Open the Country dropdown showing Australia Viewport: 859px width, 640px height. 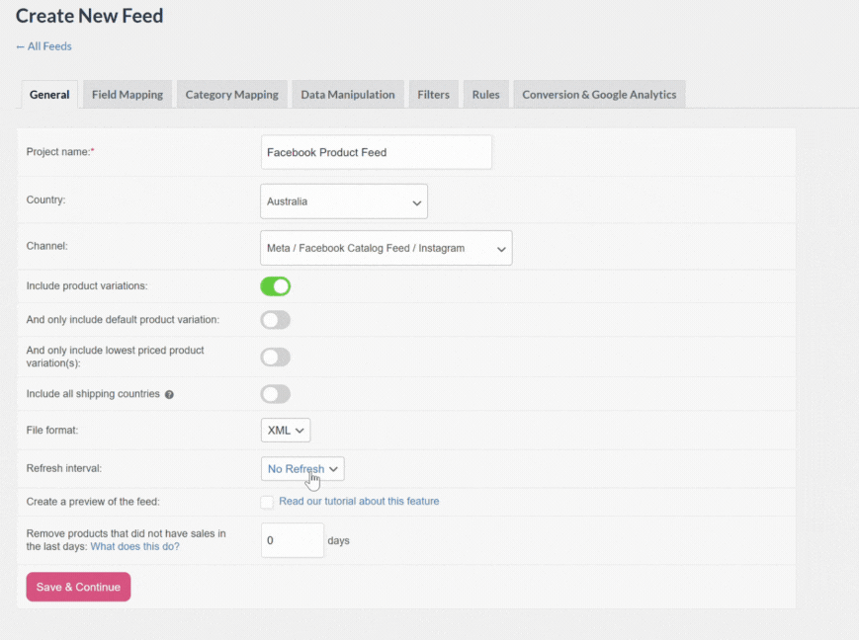pyautogui.click(x=343, y=201)
